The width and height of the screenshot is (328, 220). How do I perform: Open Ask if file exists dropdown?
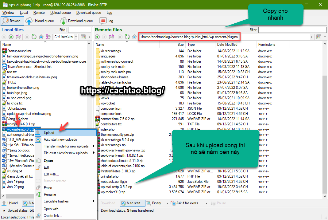[206, 203]
